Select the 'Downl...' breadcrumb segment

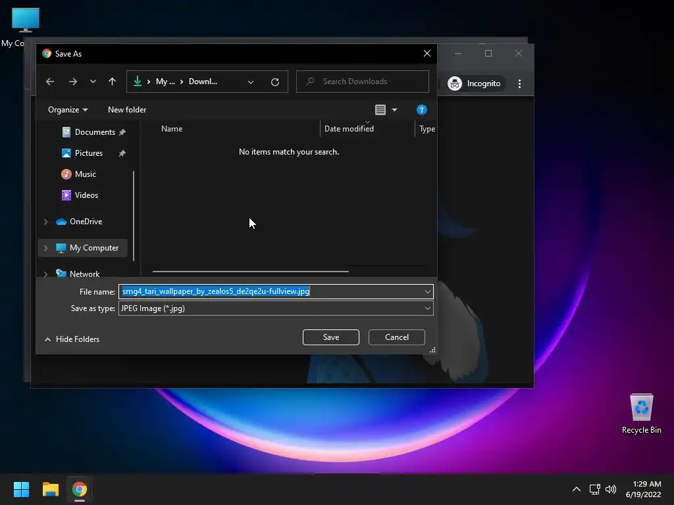pyautogui.click(x=203, y=82)
